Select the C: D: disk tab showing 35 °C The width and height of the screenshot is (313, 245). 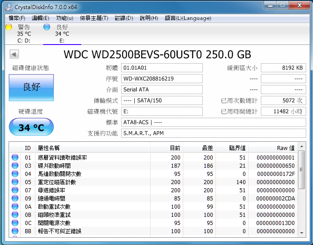click(24, 34)
